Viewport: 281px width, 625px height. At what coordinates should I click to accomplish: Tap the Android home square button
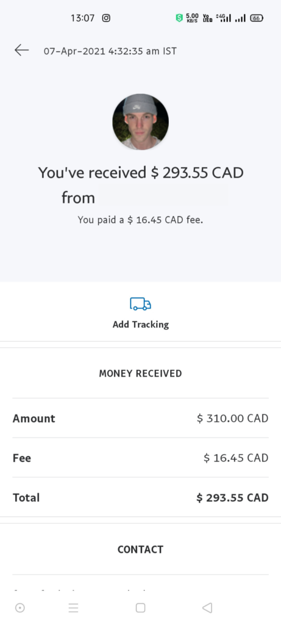(140, 607)
